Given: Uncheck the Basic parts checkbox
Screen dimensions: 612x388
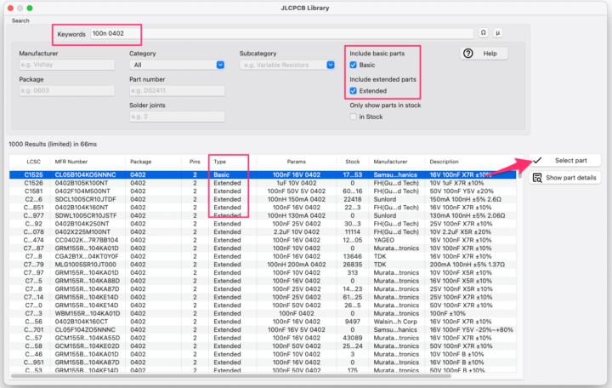Looking at the screenshot, I should tap(354, 65).
